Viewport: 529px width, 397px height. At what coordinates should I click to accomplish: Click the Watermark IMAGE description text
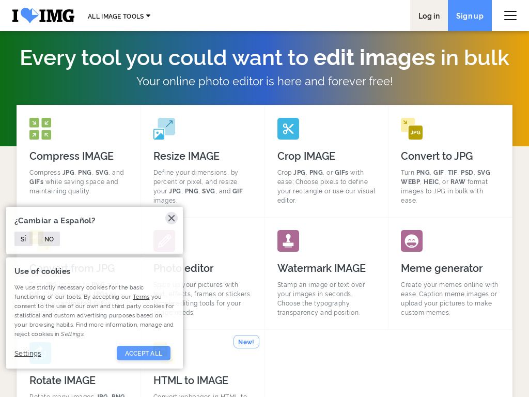click(321, 298)
